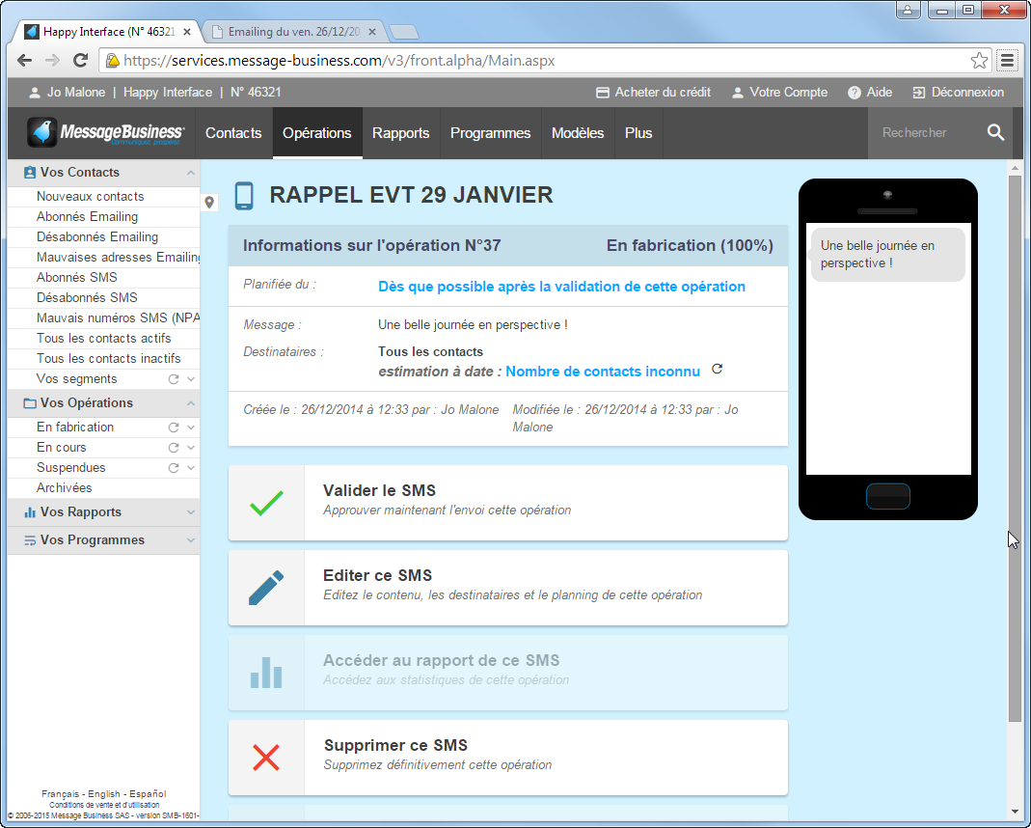Click the location pin icon beside the sidebar
The image size is (1031, 828).
(x=209, y=203)
